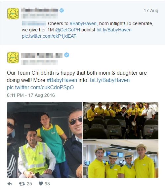
Task: Retweet using the retweet icon
Action: pos(22,184)
